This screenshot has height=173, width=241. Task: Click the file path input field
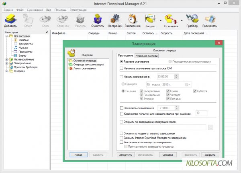163,127
